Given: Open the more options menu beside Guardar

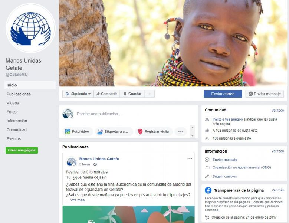Looking at the screenshot, I should pos(150,94).
